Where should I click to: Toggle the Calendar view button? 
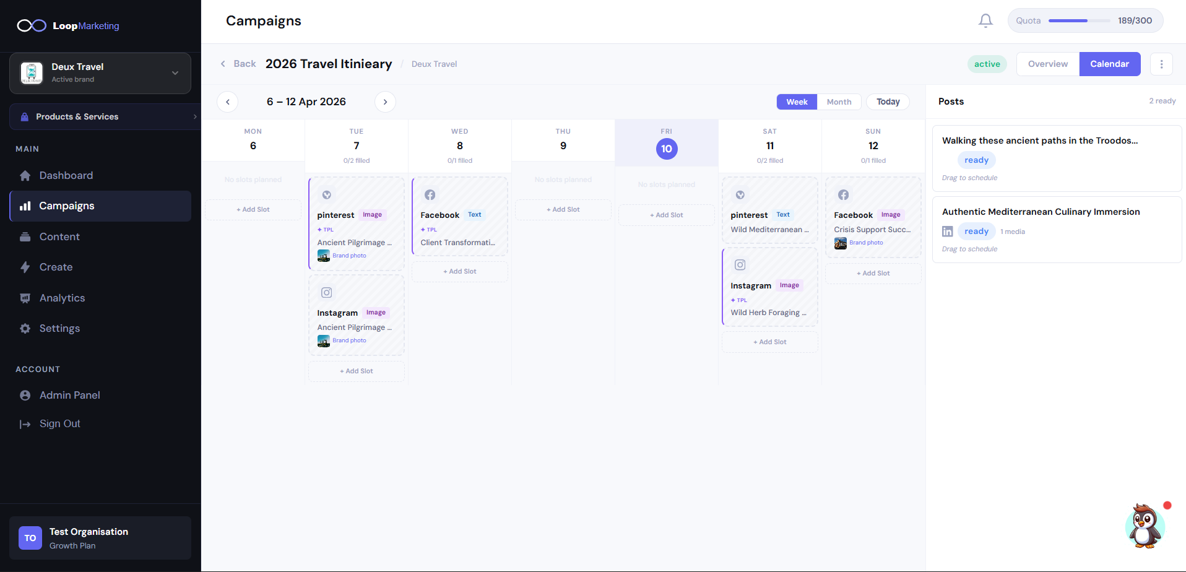[x=1109, y=64]
